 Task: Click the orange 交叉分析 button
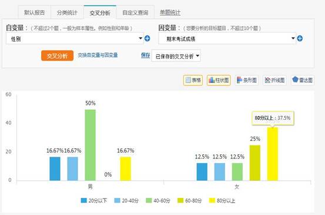click(57, 56)
